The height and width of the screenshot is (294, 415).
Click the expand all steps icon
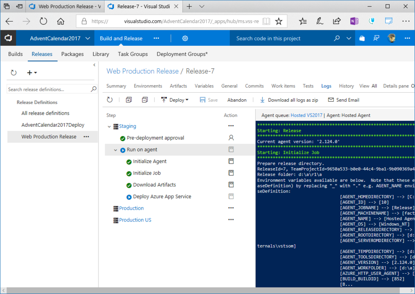click(x=128, y=100)
